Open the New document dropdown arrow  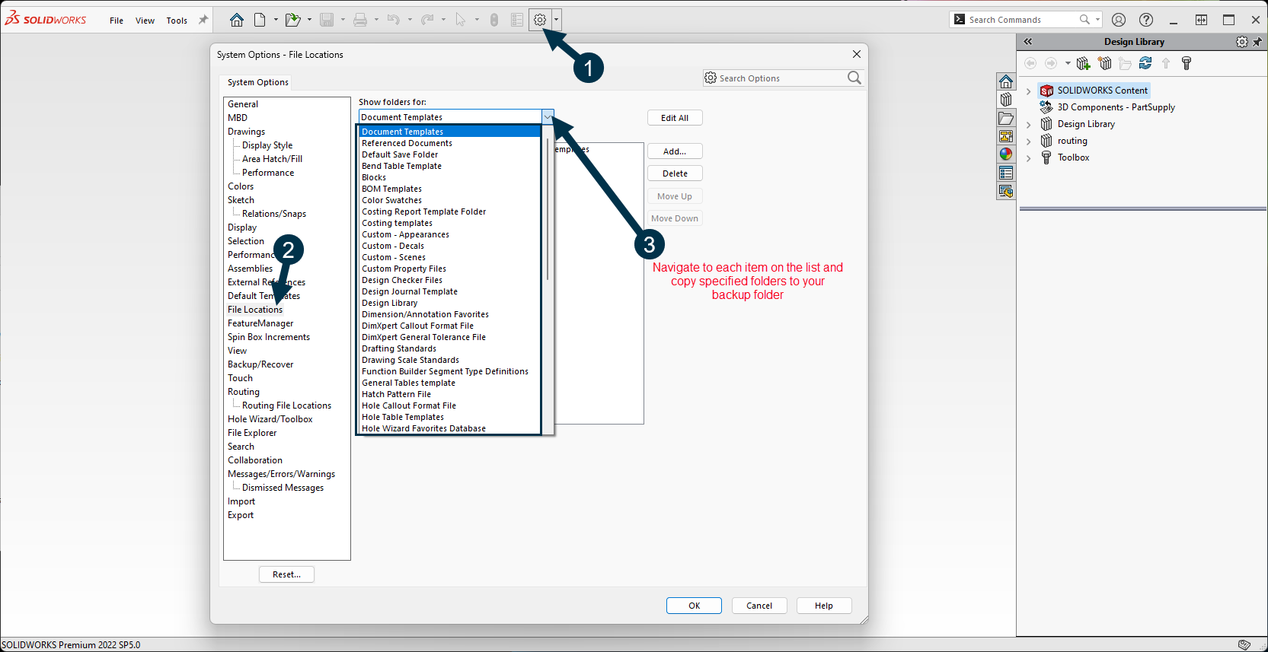point(276,20)
